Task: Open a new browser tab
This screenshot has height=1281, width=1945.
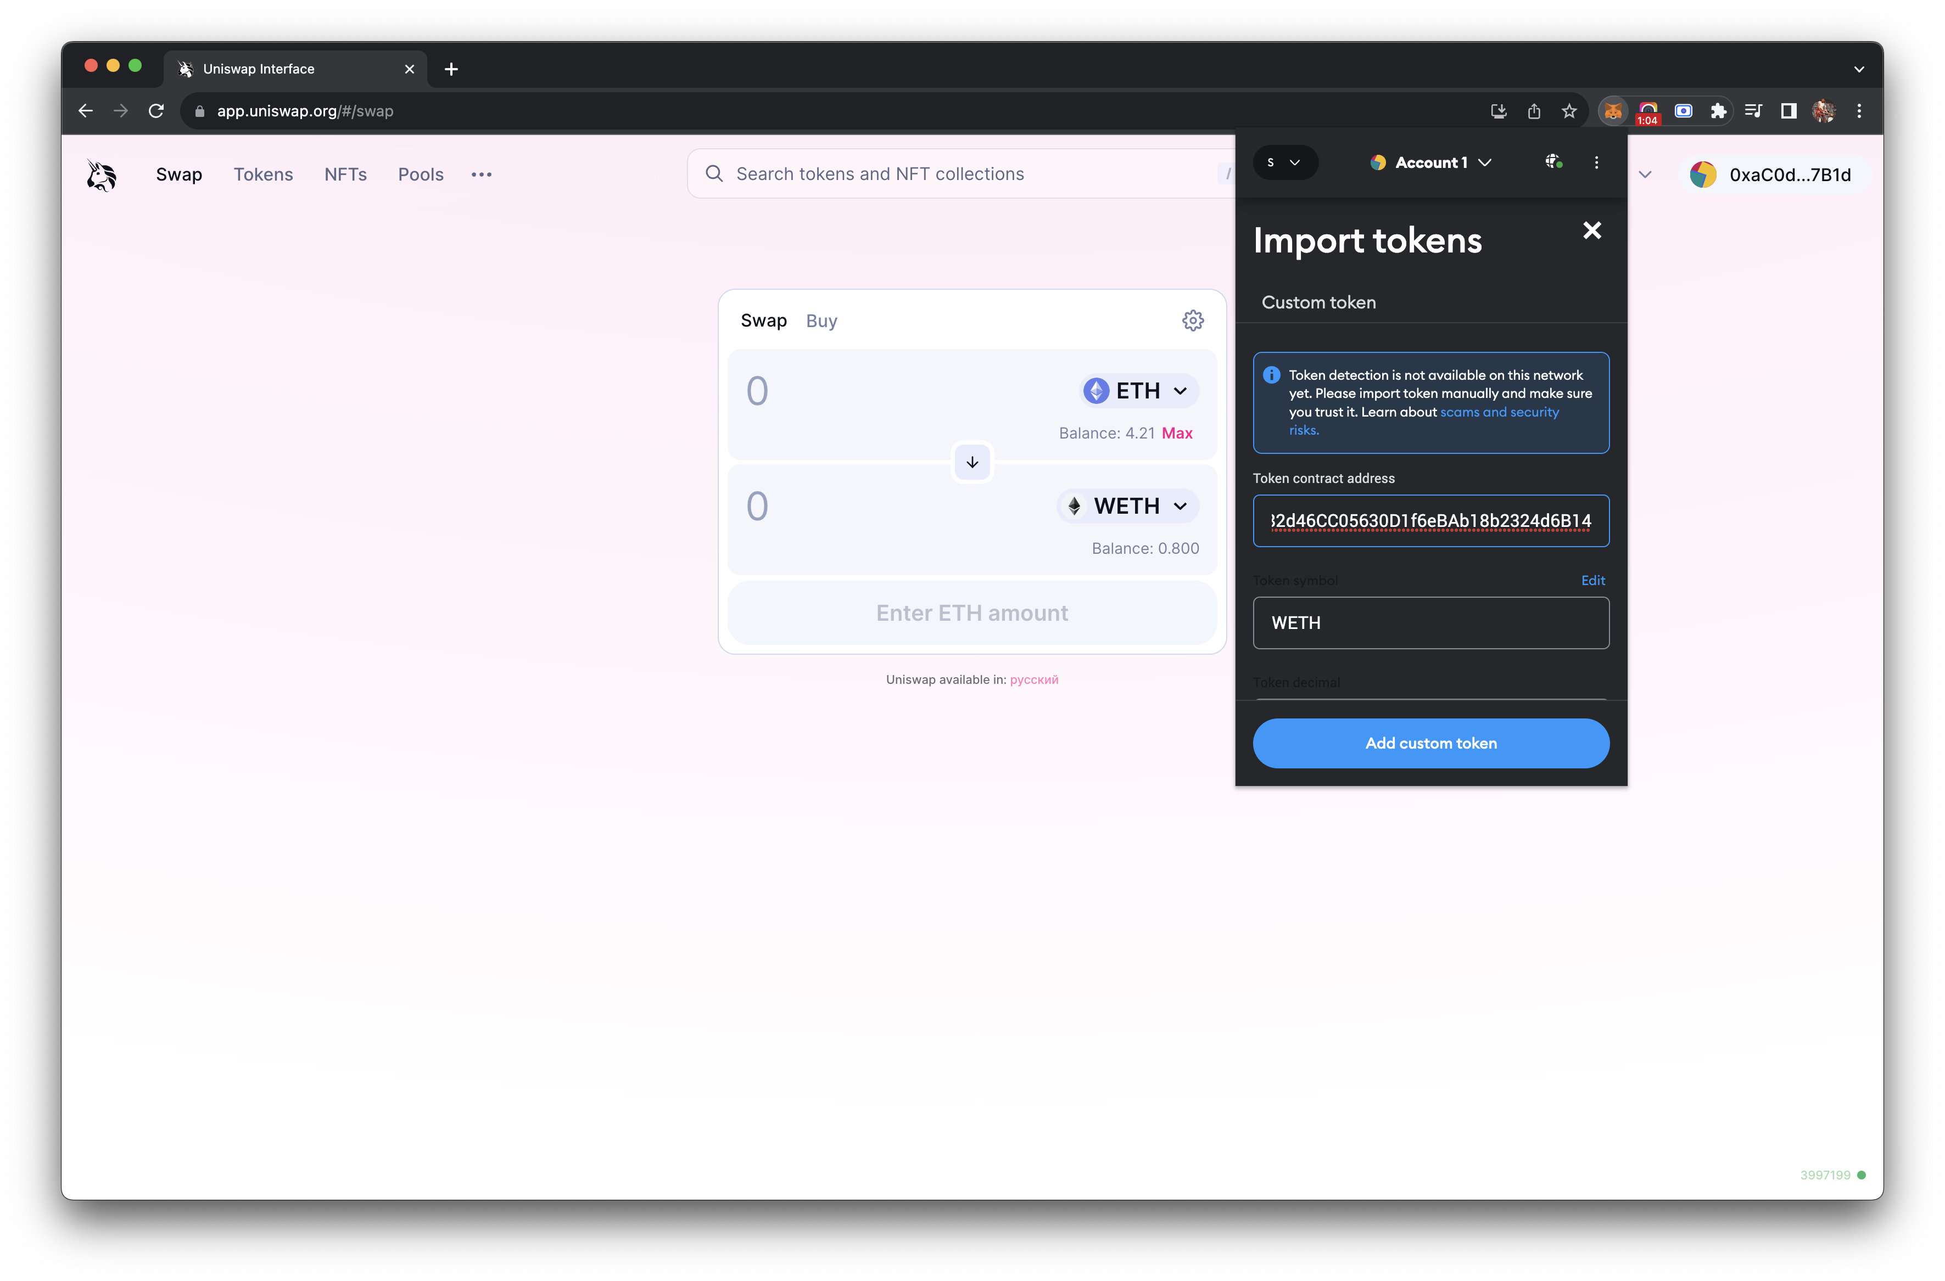Action: pyautogui.click(x=451, y=70)
